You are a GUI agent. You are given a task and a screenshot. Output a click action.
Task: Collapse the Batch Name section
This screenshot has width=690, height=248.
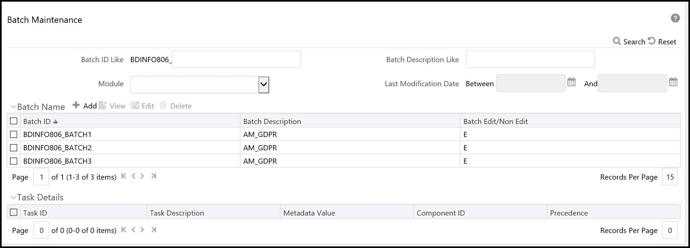[13, 107]
